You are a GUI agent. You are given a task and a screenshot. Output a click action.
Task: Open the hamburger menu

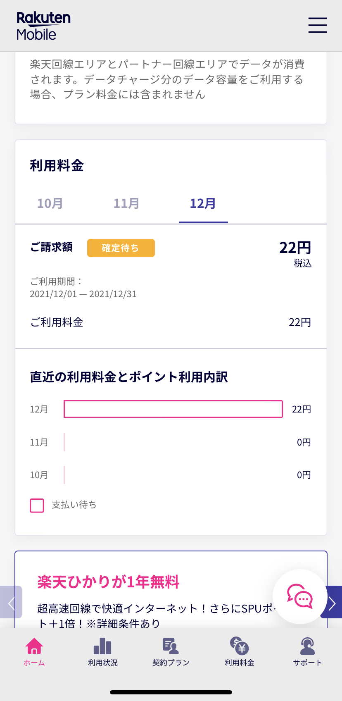point(317,25)
